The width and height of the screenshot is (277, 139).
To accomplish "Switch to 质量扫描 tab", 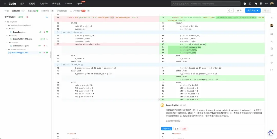I will 32,11.
